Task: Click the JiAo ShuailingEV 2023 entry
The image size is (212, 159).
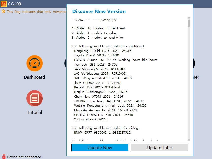Action: pos(100,69)
